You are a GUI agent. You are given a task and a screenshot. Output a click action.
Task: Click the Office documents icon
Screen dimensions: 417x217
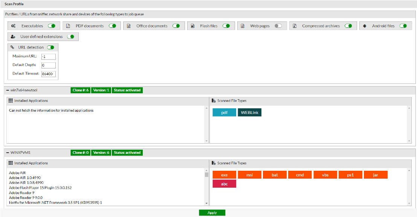click(129, 26)
